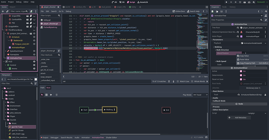Screen dimensions: 269x140
Task: Click the Add Metadata button
Action: (239, 117)
